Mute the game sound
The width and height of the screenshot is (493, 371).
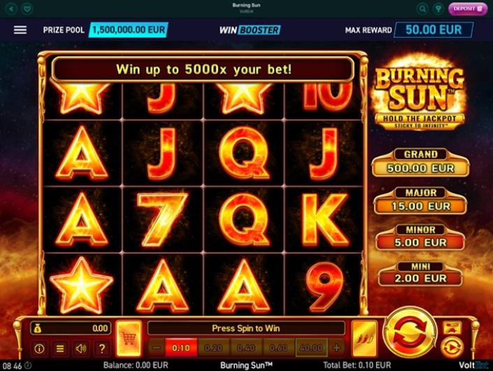point(81,349)
